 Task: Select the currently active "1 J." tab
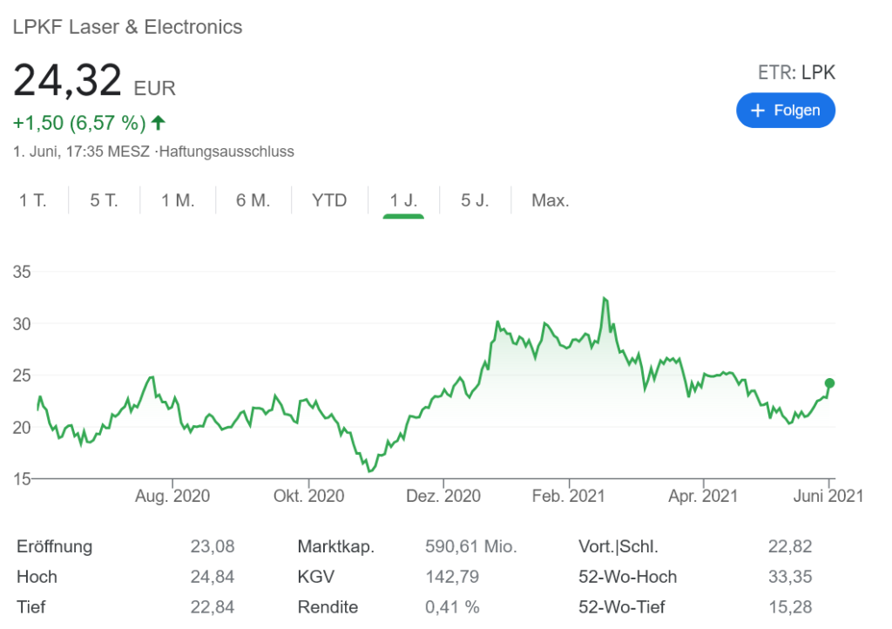[x=402, y=200]
